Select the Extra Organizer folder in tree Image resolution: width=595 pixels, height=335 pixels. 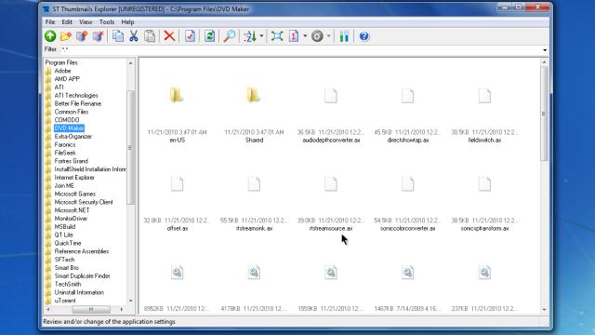point(73,137)
